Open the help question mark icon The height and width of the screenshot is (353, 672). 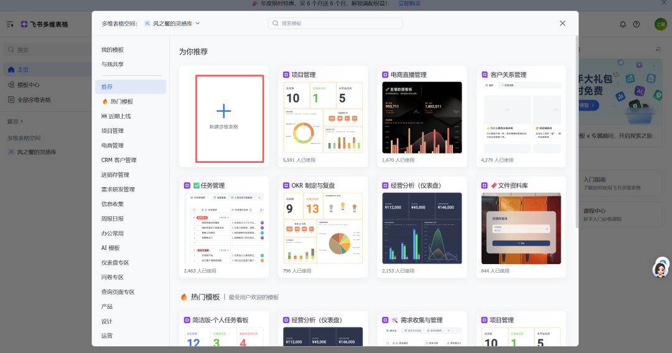point(637,24)
